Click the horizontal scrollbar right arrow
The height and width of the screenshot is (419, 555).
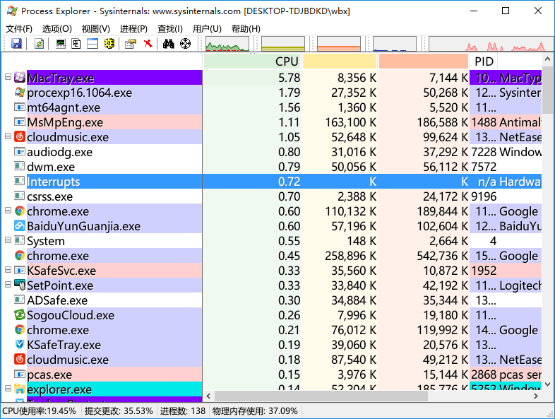[x=536, y=396]
